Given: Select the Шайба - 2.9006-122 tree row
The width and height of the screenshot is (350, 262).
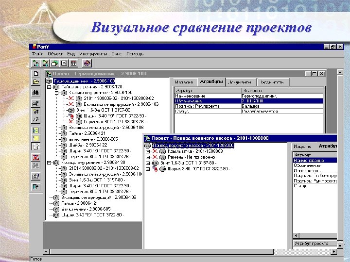Looking at the screenshot, I should pyautogui.click(x=88, y=145).
